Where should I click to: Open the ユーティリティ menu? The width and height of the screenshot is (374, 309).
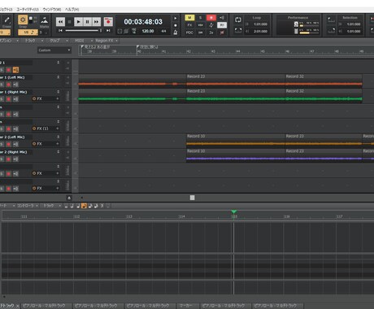[x=28, y=10]
